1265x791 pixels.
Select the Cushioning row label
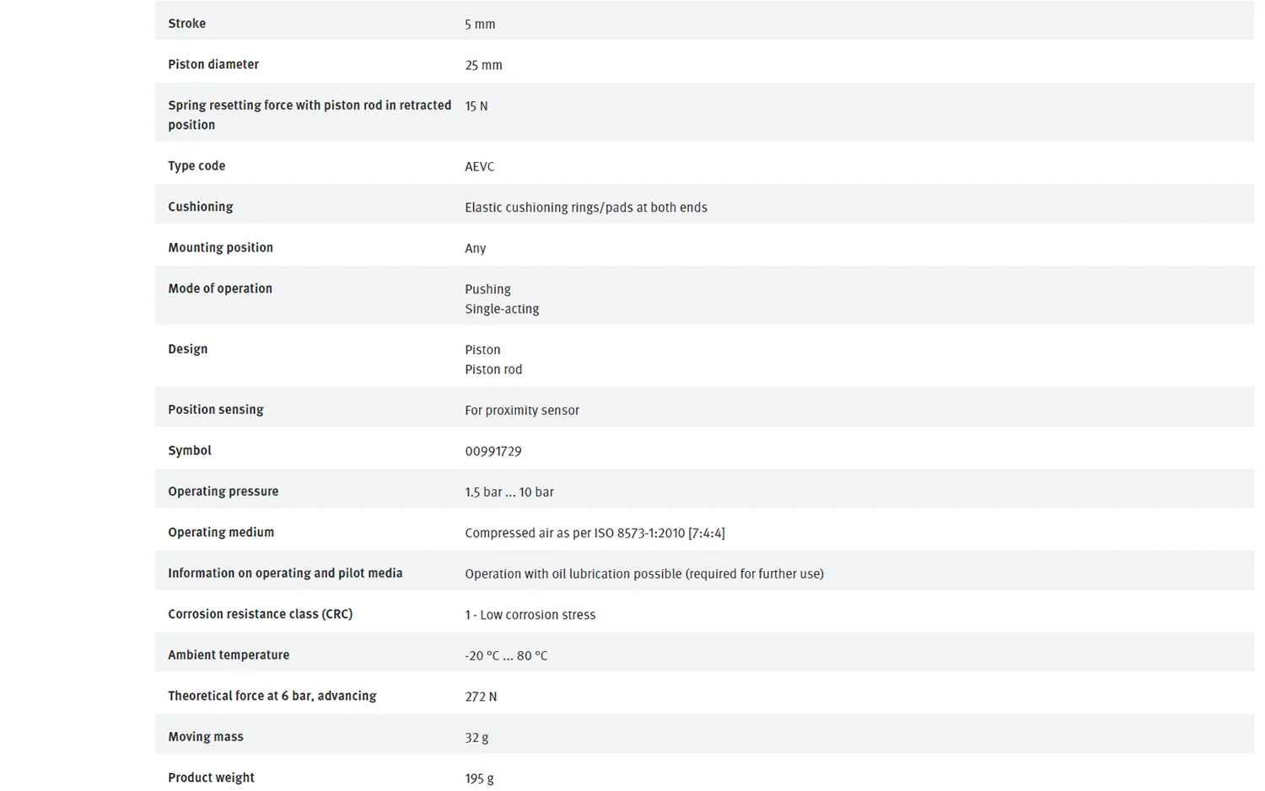(200, 207)
